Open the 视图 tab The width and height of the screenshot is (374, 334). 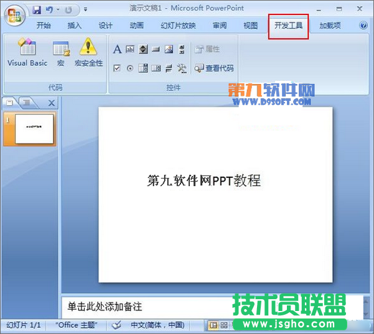pyautogui.click(x=250, y=26)
